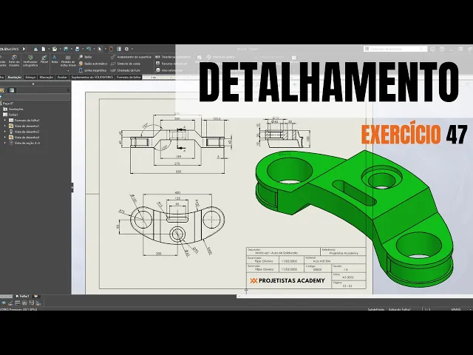Switch to the Esboço ribbon tab
This screenshot has height=355, width=473.
pyautogui.click(x=30, y=77)
